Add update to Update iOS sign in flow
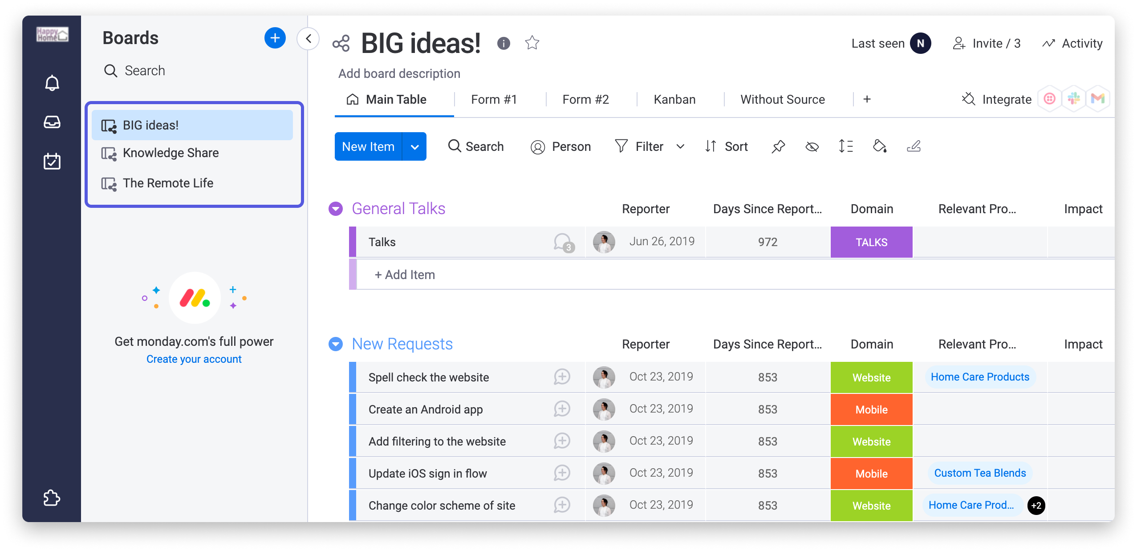1137x551 pixels. pyautogui.click(x=562, y=473)
